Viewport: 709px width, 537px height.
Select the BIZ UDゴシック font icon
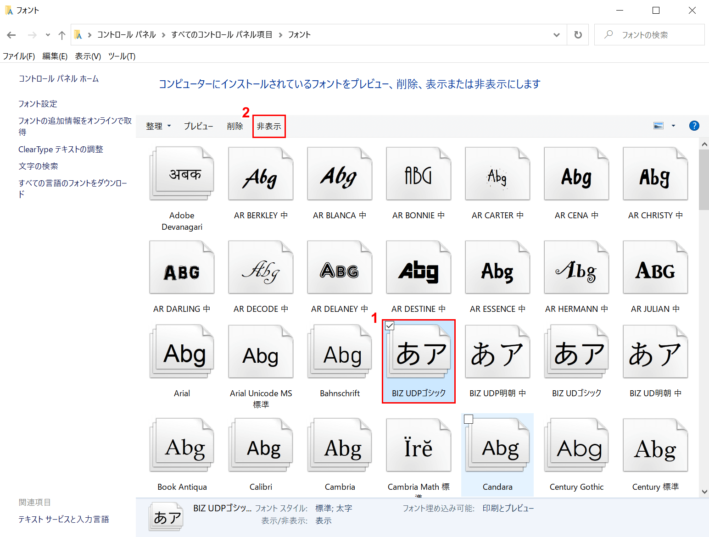point(576,352)
